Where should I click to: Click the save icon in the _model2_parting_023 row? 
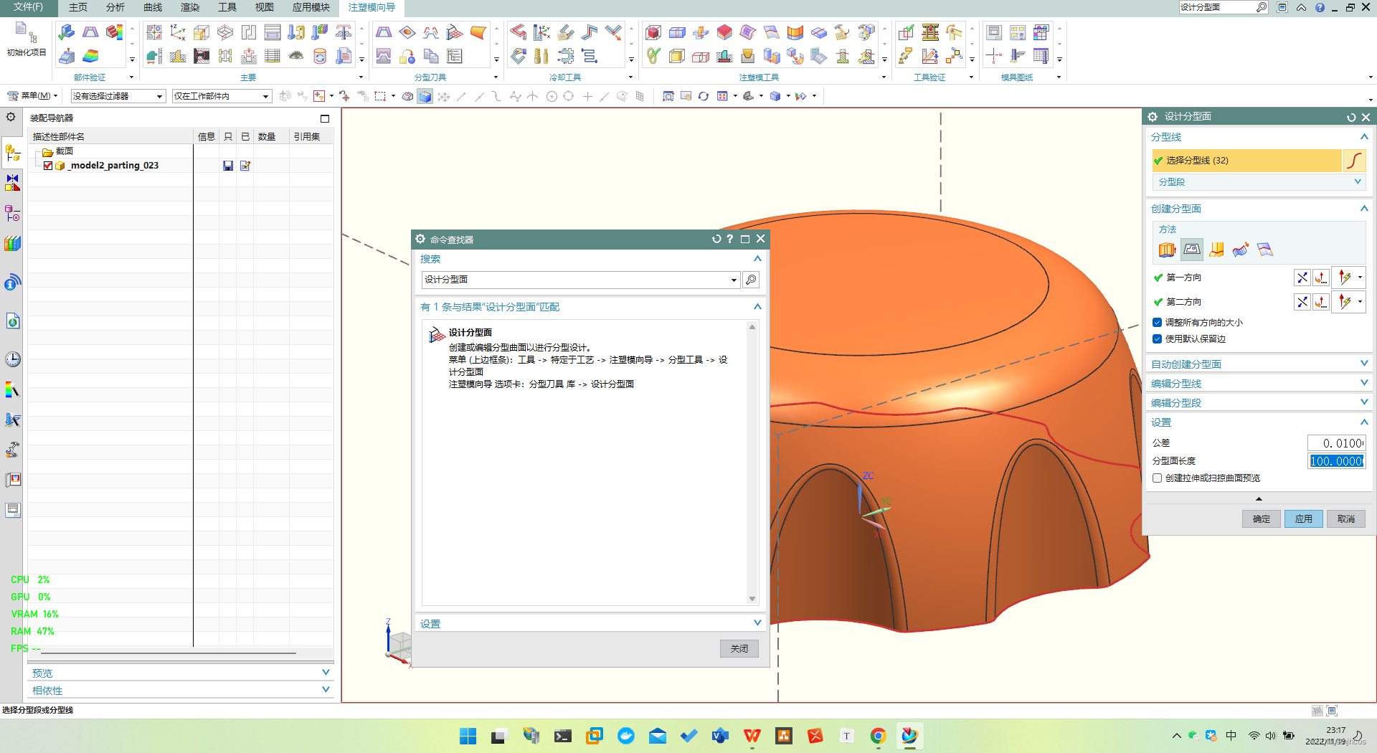tap(228, 166)
